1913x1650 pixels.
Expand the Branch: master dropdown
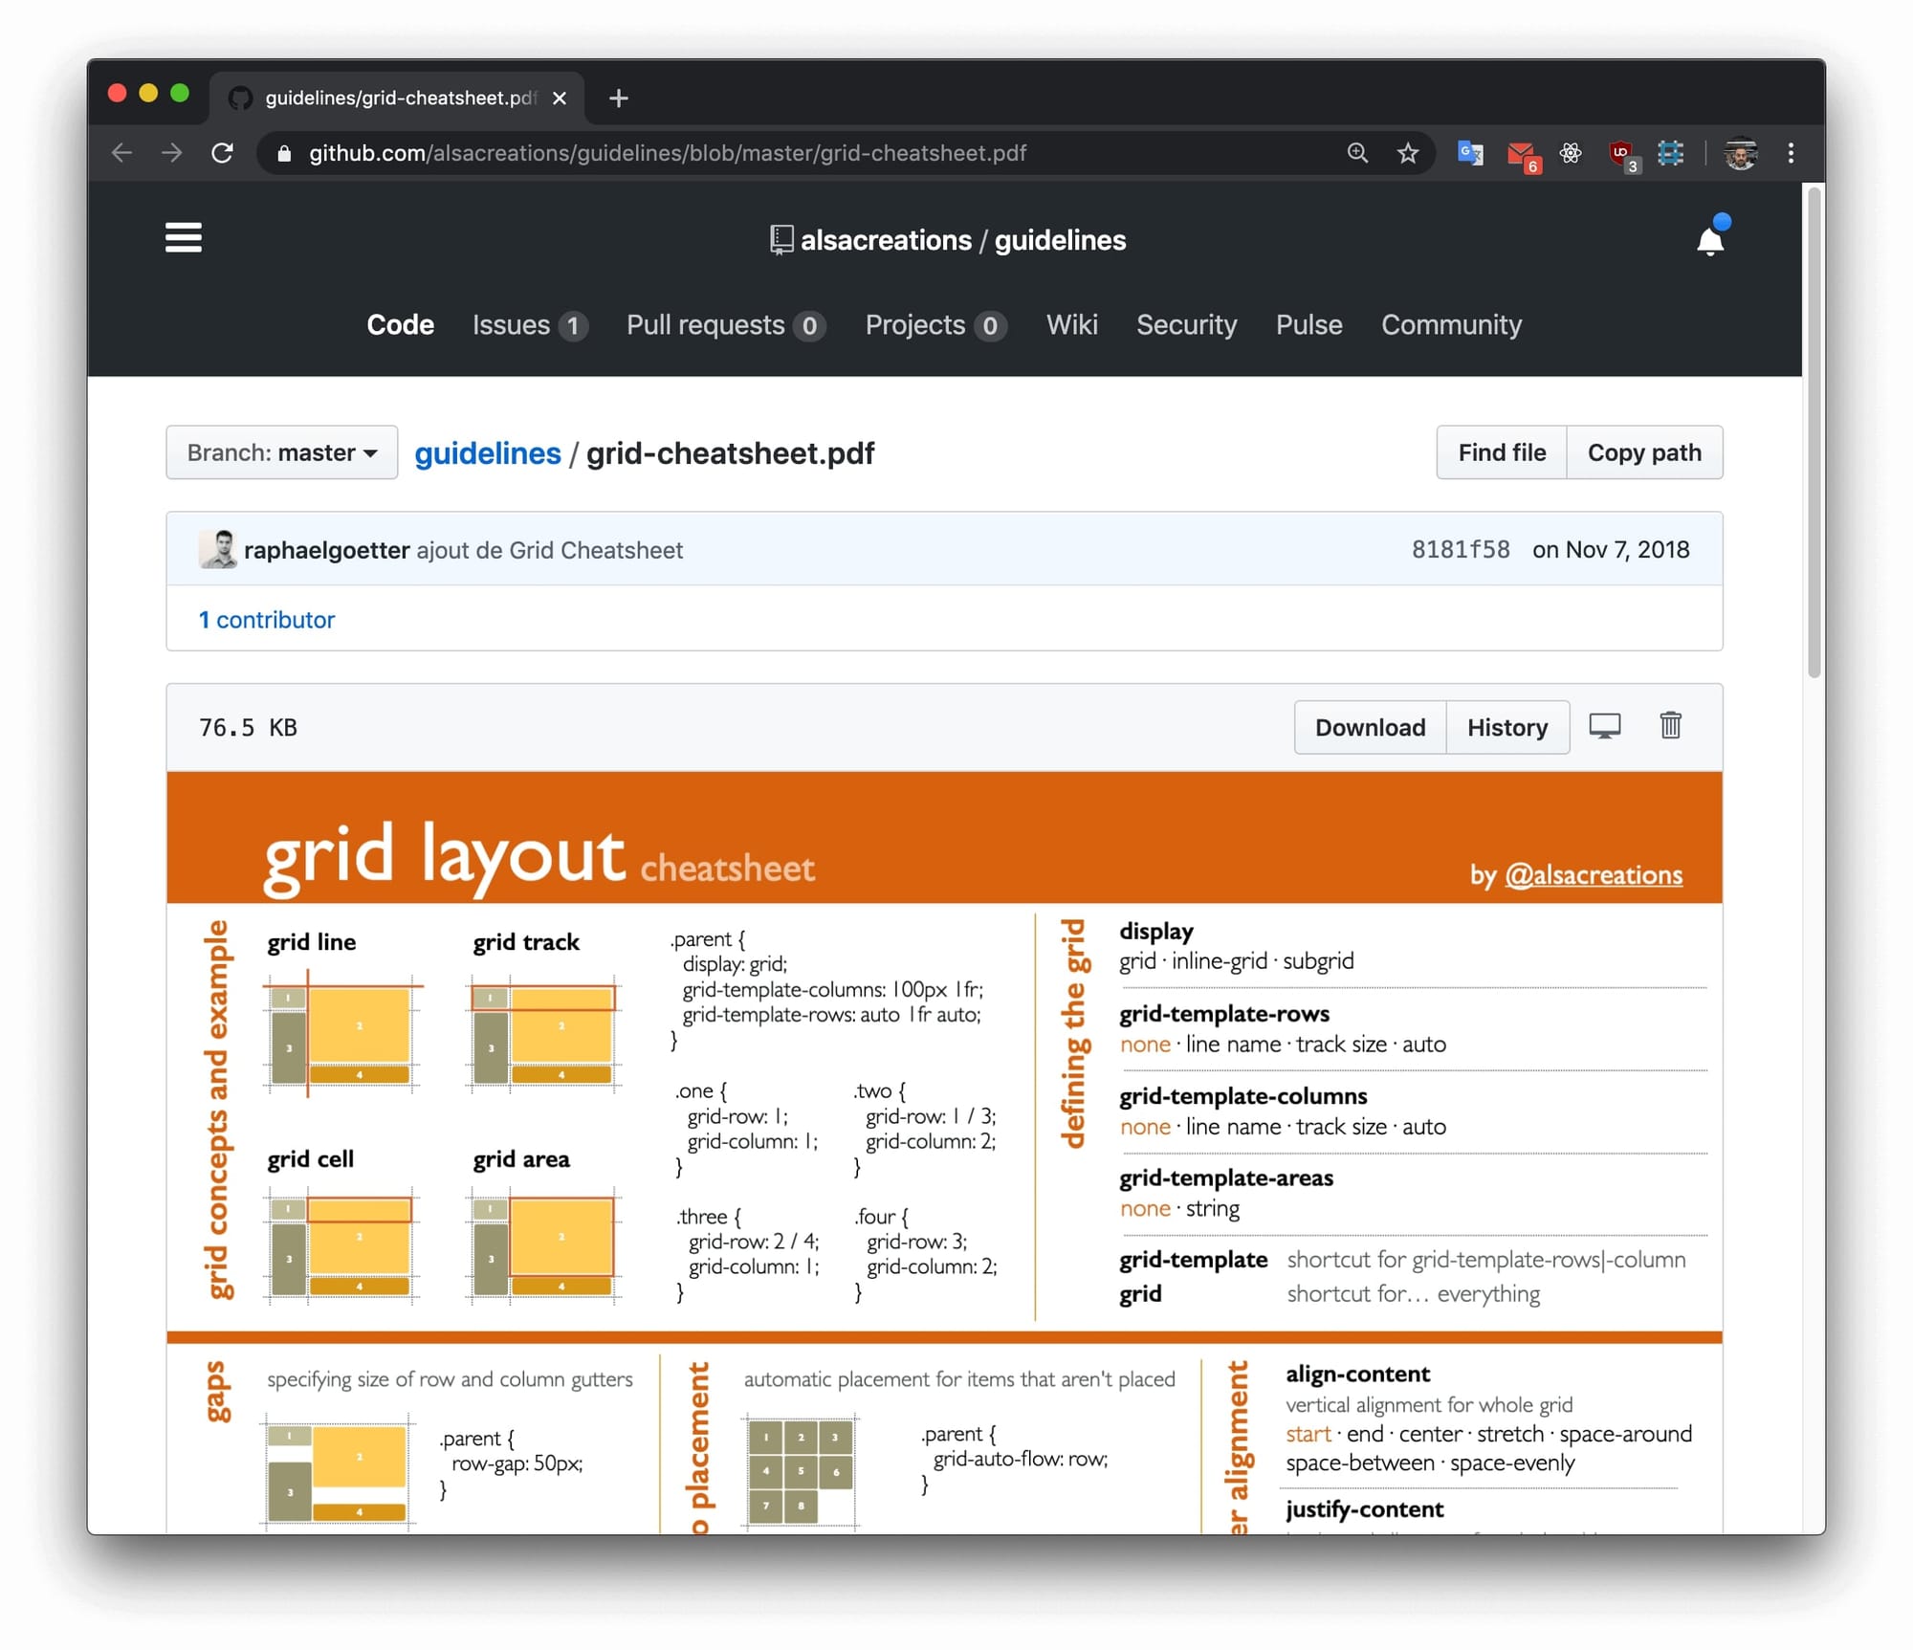(x=281, y=452)
